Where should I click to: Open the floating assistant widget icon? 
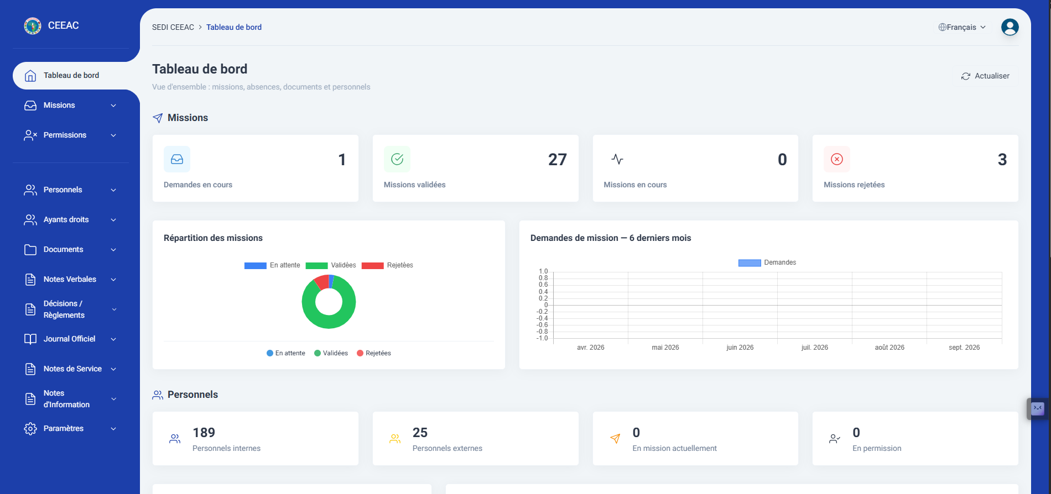(x=1038, y=408)
